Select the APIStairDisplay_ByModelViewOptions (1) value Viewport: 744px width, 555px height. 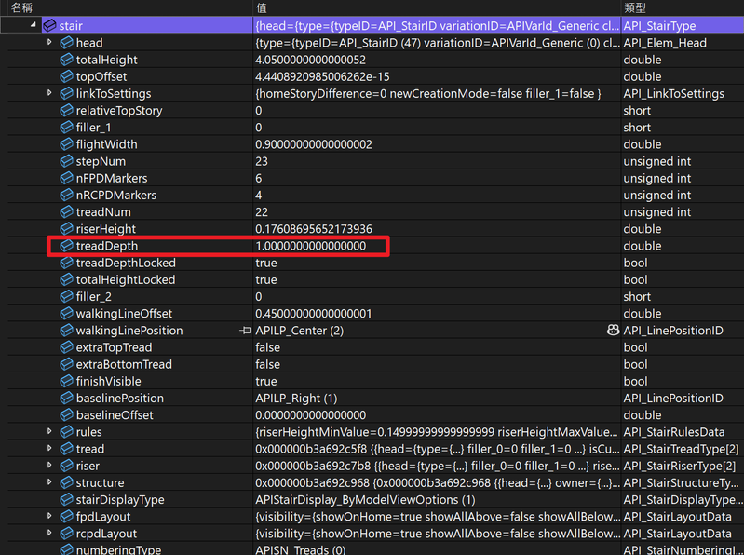(x=365, y=499)
